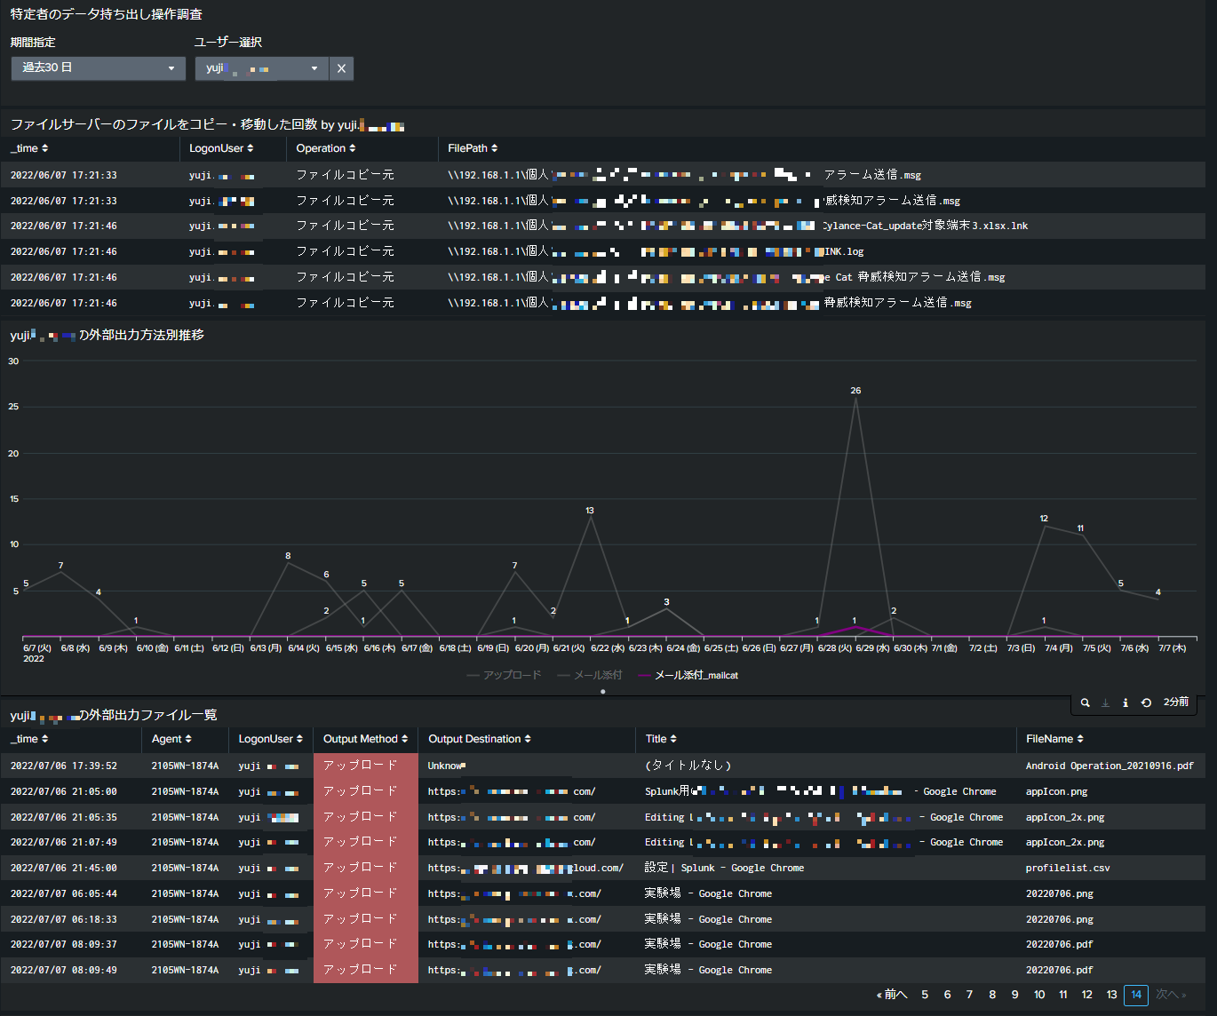
Task: Sort by the FilePath column header
Action: click(x=473, y=148)
